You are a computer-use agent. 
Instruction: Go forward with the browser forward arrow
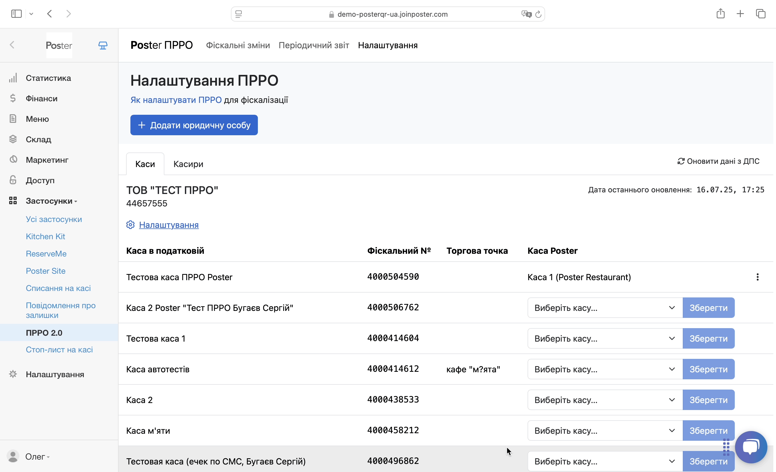(x=69, y=14)
